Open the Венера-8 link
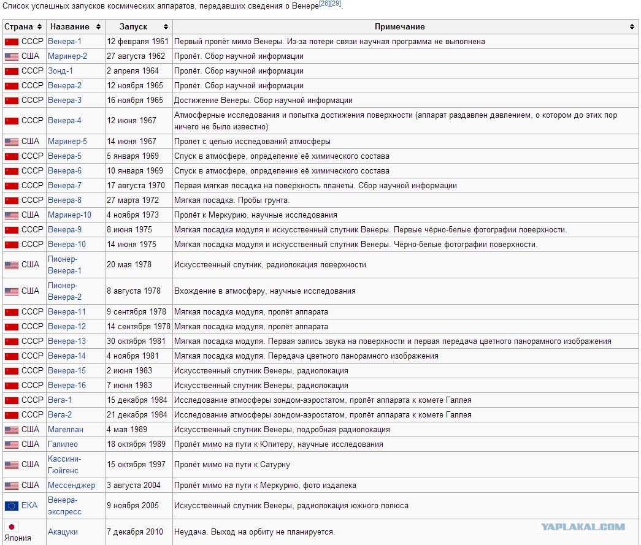 64,200
